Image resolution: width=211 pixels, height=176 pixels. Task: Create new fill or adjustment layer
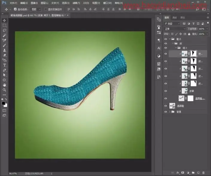coord(188,173)
